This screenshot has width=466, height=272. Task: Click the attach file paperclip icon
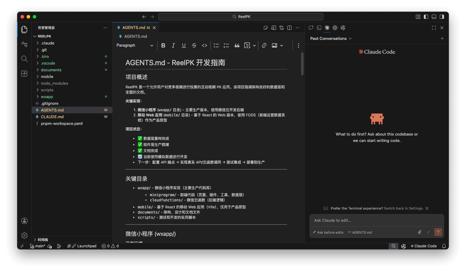pyautogui.click(x=420, y=232)
